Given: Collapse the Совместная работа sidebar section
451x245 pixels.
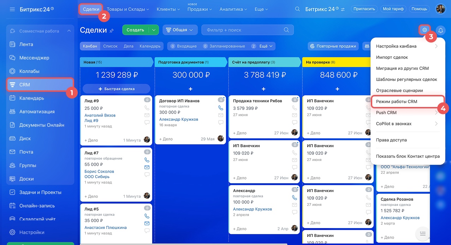Looking at the screenshot, I should 69,31.
